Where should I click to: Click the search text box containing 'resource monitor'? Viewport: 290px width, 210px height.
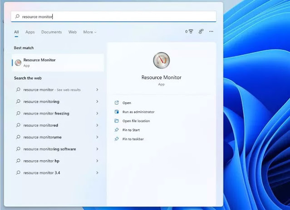tap(113, 17)
